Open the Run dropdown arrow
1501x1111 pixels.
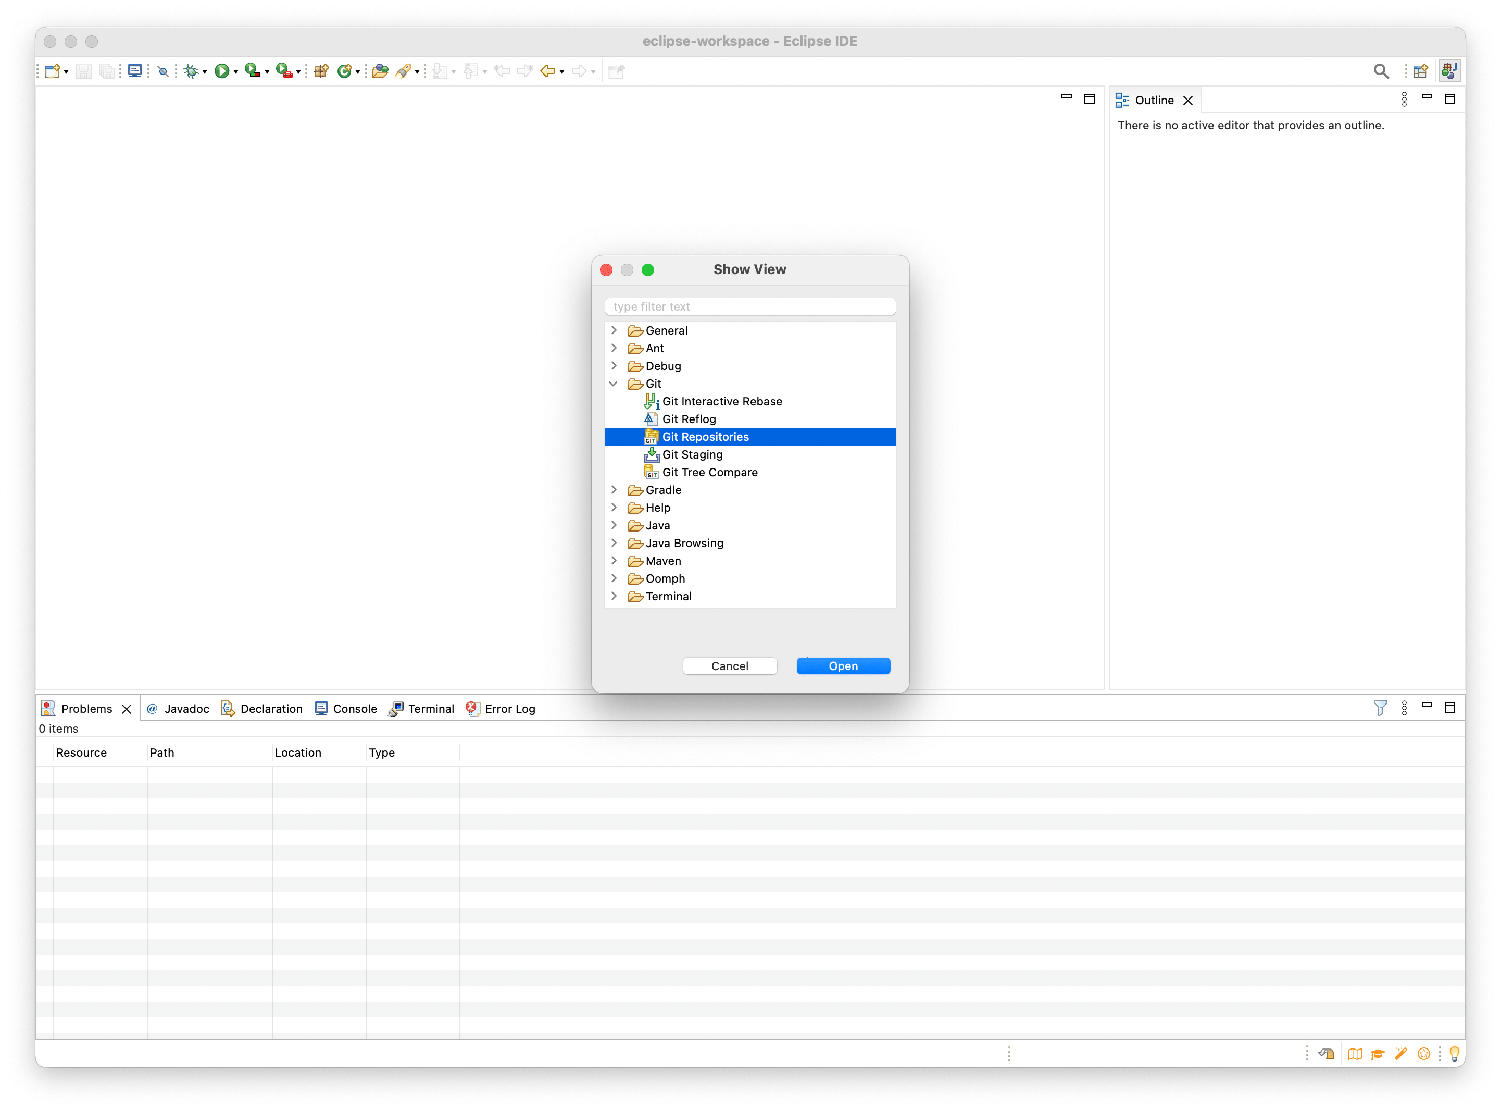tap(235, 72)
